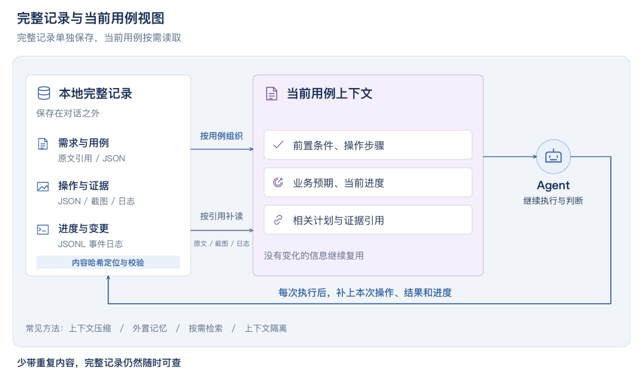Click the 上下文隔离 method text
This screenshot has height=380, width=643.
coord(266,328)
